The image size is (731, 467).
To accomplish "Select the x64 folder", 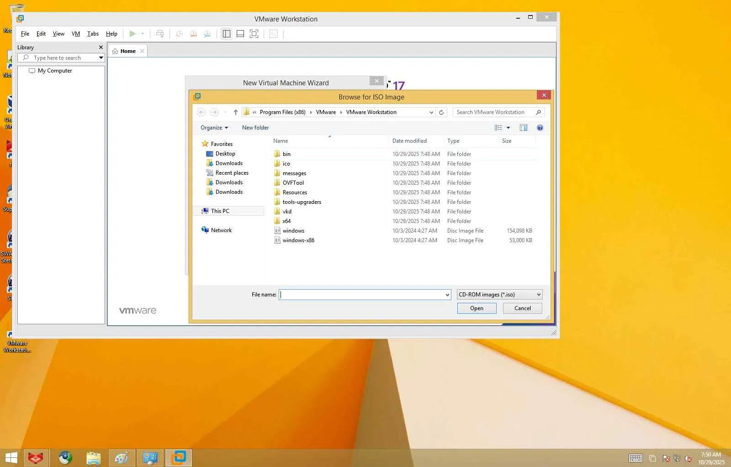I will (x=286, y=221).
